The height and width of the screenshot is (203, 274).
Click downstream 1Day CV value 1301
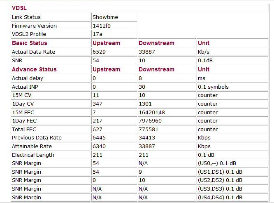point(145,104)
